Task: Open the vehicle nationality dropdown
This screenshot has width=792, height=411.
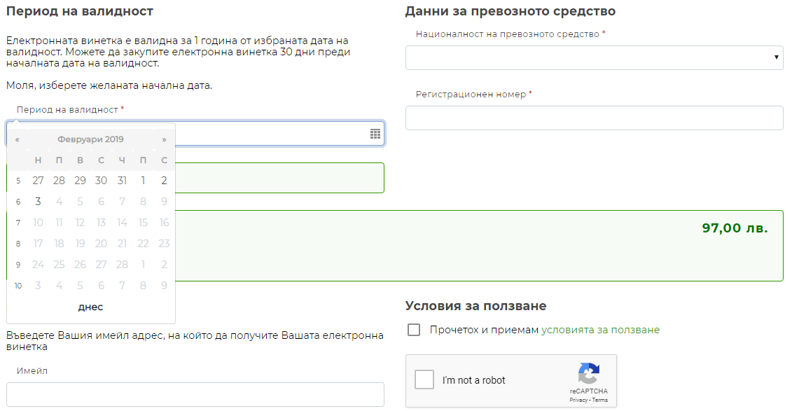Action: 594,57
